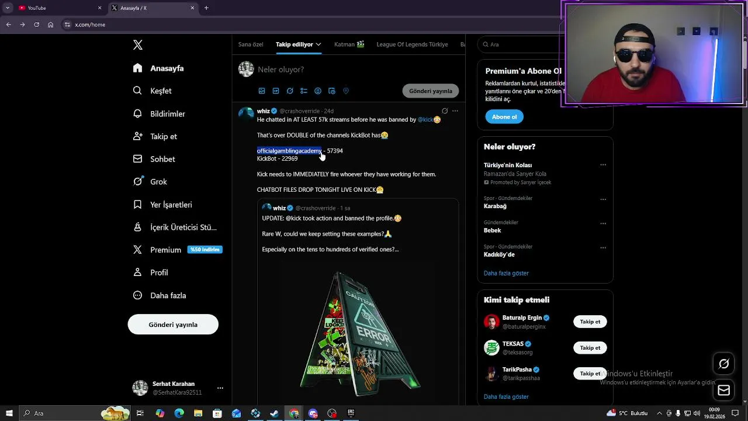Click the quoted post error sign image
This screenshot has height=421, width=748.
tap(359, 331)
